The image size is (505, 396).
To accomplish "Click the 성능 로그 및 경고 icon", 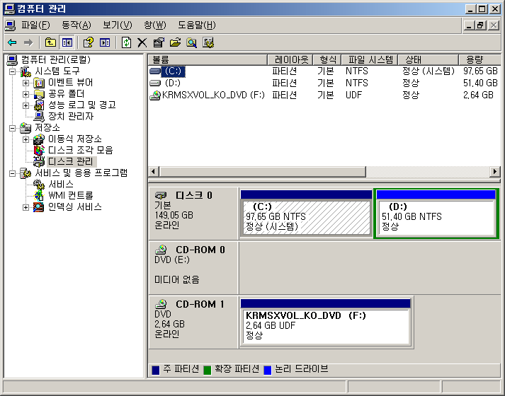I will pos(39,105).
